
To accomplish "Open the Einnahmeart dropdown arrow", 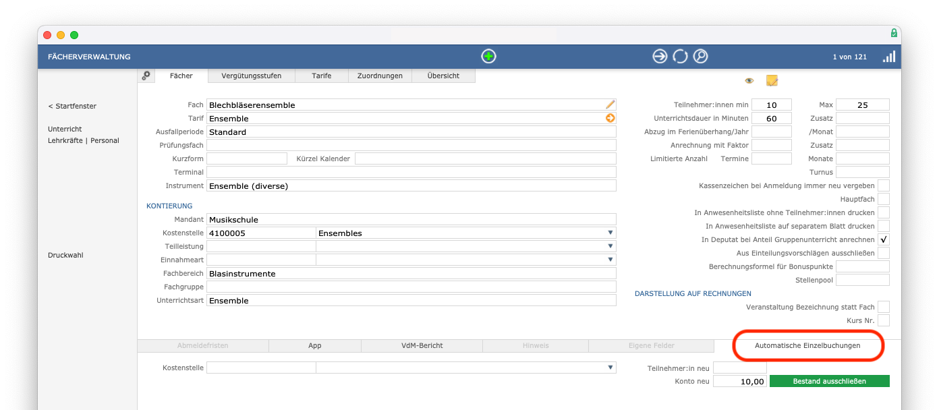I will tap(610, 260).
